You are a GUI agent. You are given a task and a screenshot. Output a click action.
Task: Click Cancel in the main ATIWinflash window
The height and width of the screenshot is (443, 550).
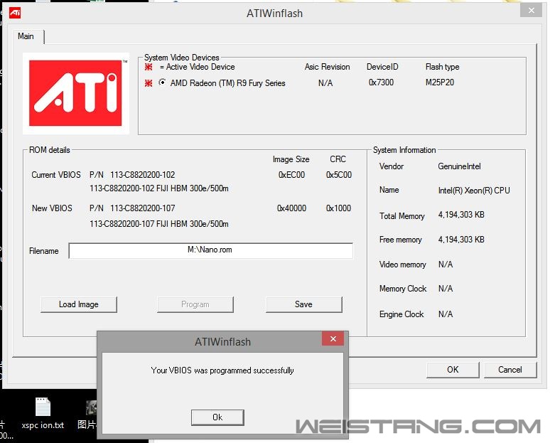[510, 370]
